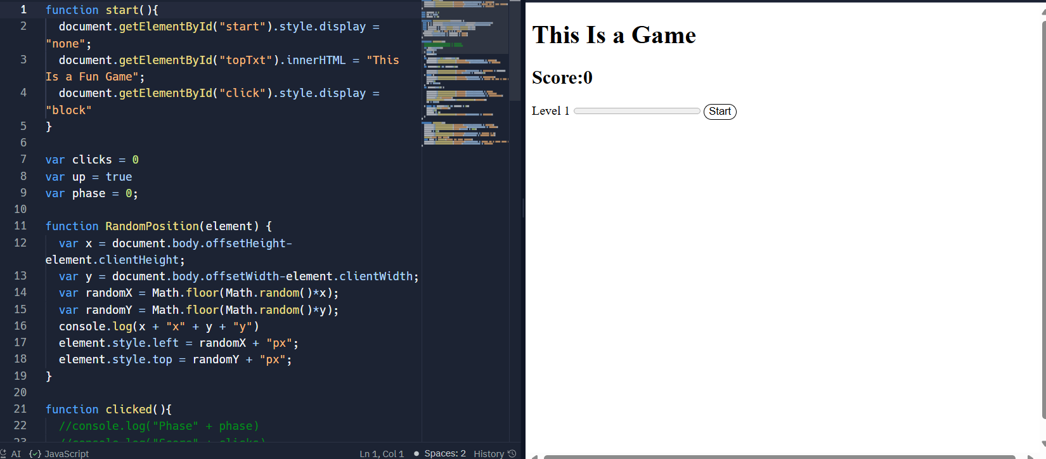Click the preview pane horizontal scrollbar
The width and height of the screenshot is (1046, 459).
(778, 456)
